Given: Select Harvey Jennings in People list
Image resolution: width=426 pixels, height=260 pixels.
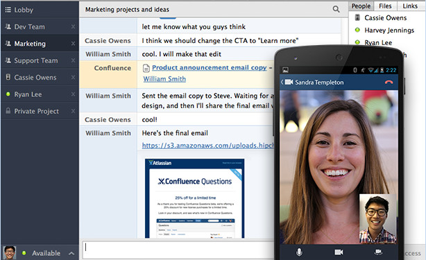Looking at the screenshot, I should click(x=389, y=31).
